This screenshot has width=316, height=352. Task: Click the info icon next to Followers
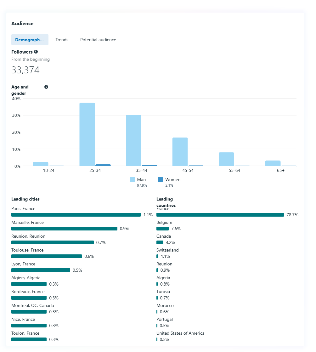36,52
